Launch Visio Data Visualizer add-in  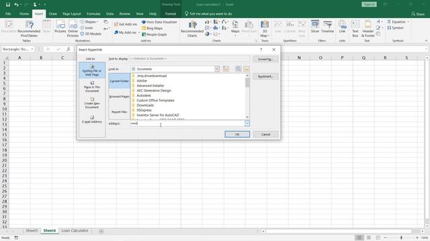coord(159,22)
